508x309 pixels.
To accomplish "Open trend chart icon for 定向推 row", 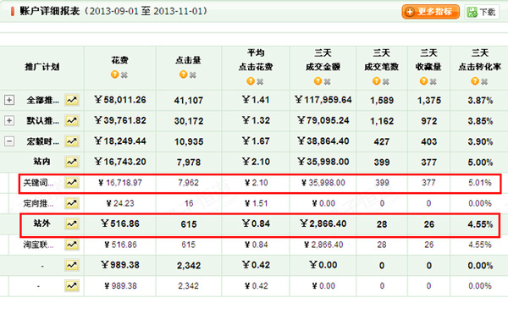I will pyautogui.click(x=72, y=203).
